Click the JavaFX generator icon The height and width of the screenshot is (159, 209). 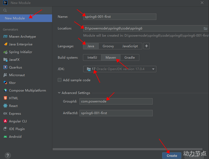coord(5,60)
